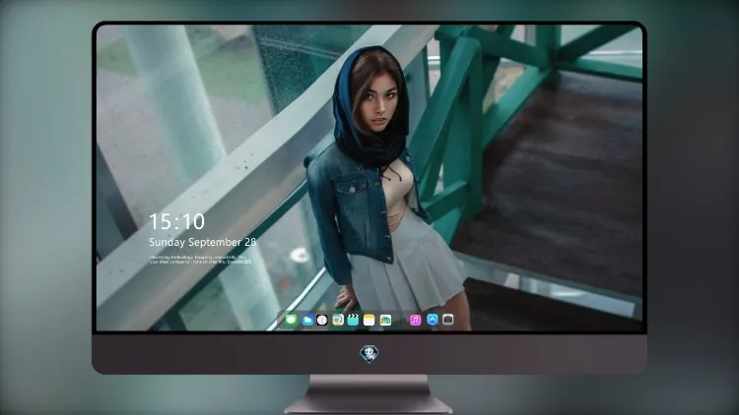
Task: Click the 15:10 clock display
Action: [x=176, y=221]
